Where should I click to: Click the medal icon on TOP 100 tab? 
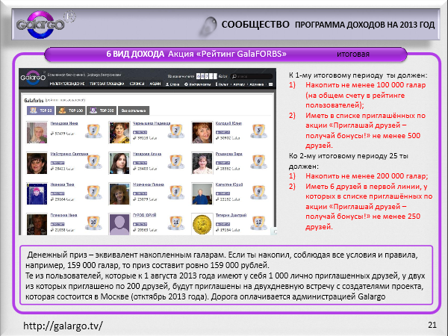pyautogui.click(x=62, y=111)
